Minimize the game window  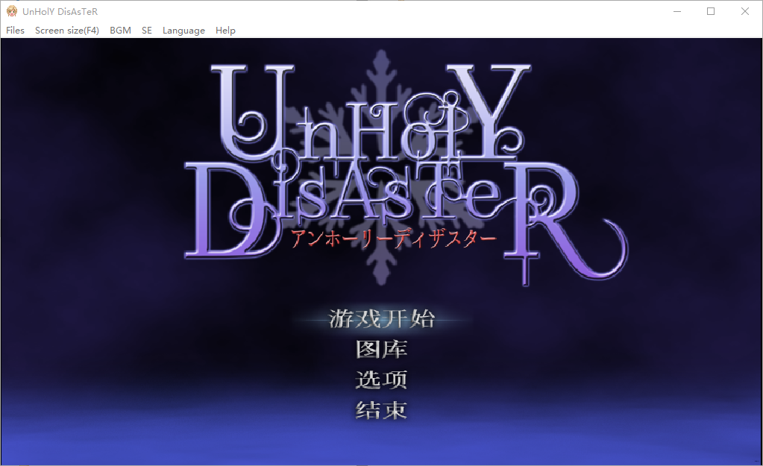click(676, 11)
